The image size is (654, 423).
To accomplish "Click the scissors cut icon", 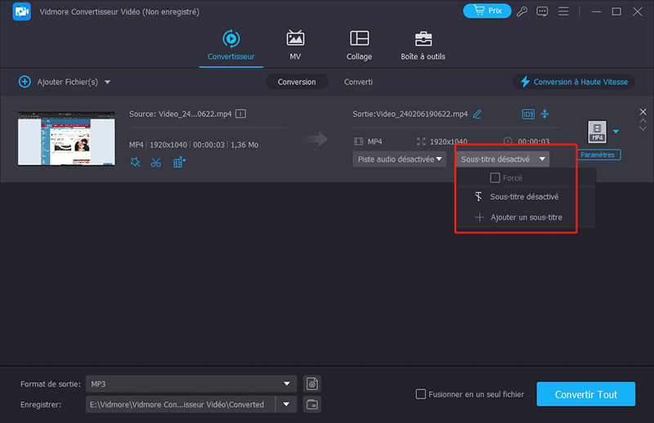I will (x=156, y=162).
